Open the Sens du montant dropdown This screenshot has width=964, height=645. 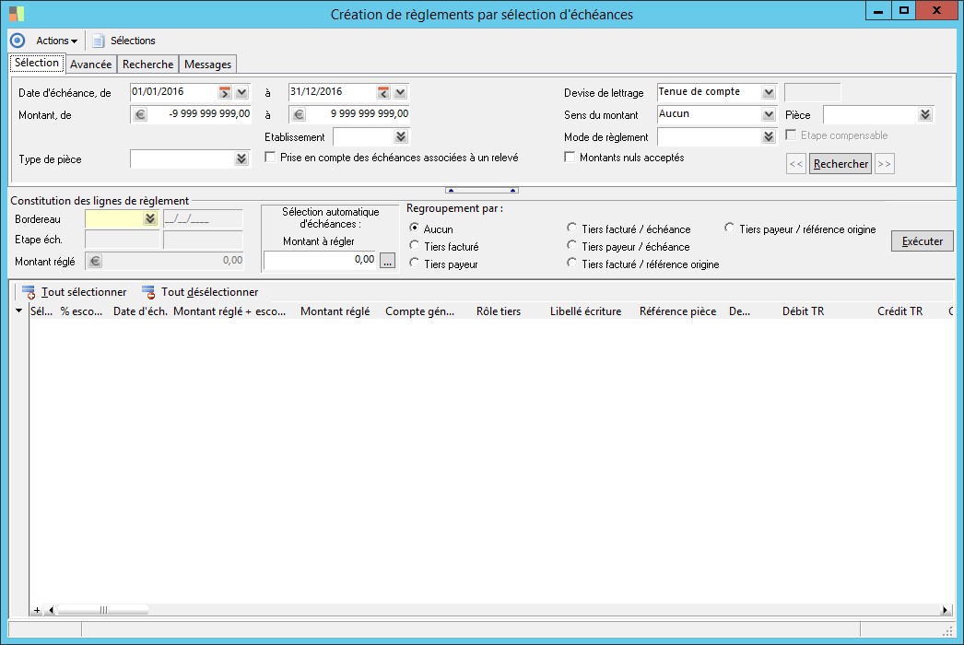click(769, 115)
